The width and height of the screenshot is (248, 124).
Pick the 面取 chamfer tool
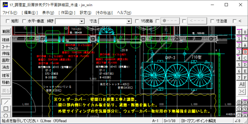coord(6,60)
